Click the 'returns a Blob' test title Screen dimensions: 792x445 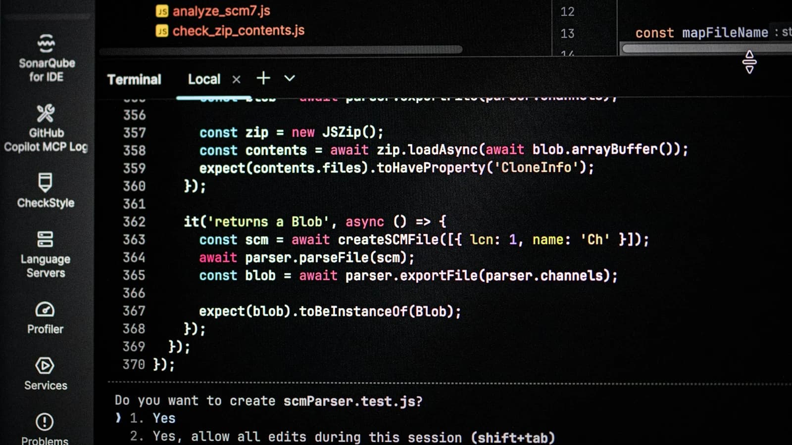tap(268, 222)
